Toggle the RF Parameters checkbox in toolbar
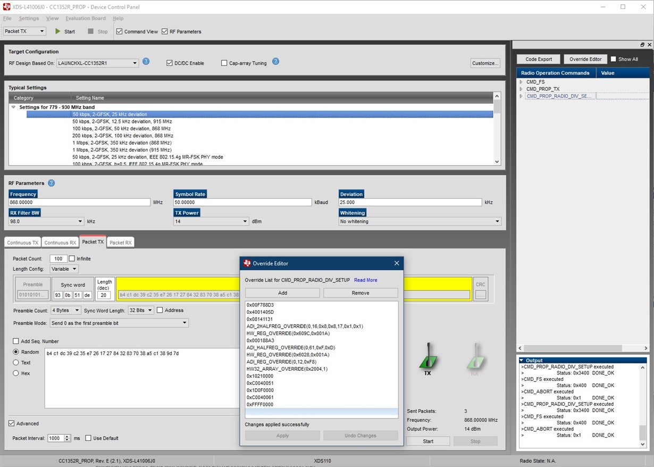This screenshot has height=467, width=654. (165, 31)
